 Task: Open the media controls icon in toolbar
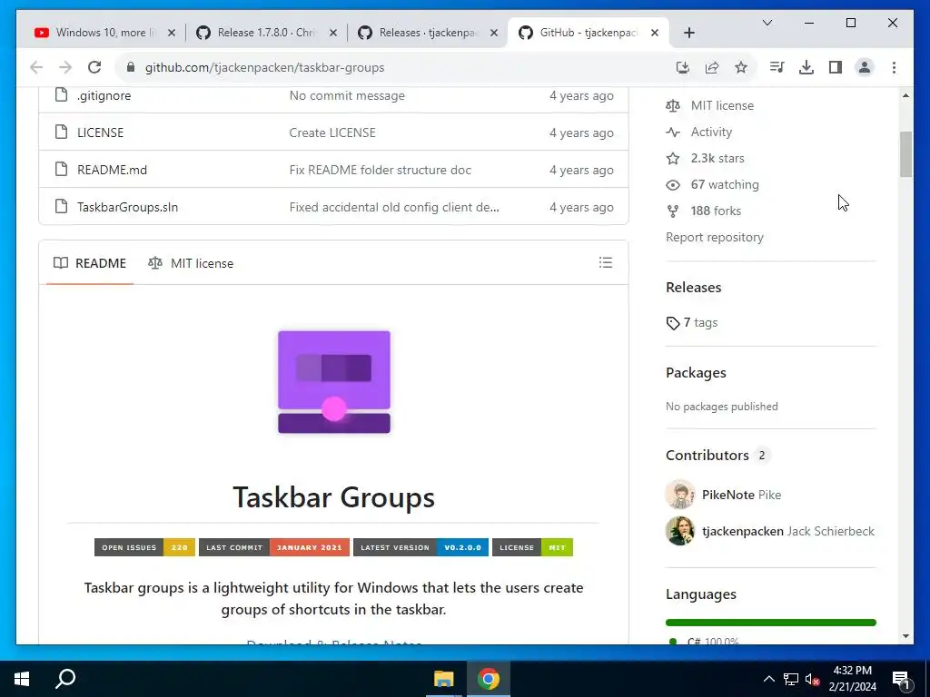pyautogui.click(x=777, y=67)
